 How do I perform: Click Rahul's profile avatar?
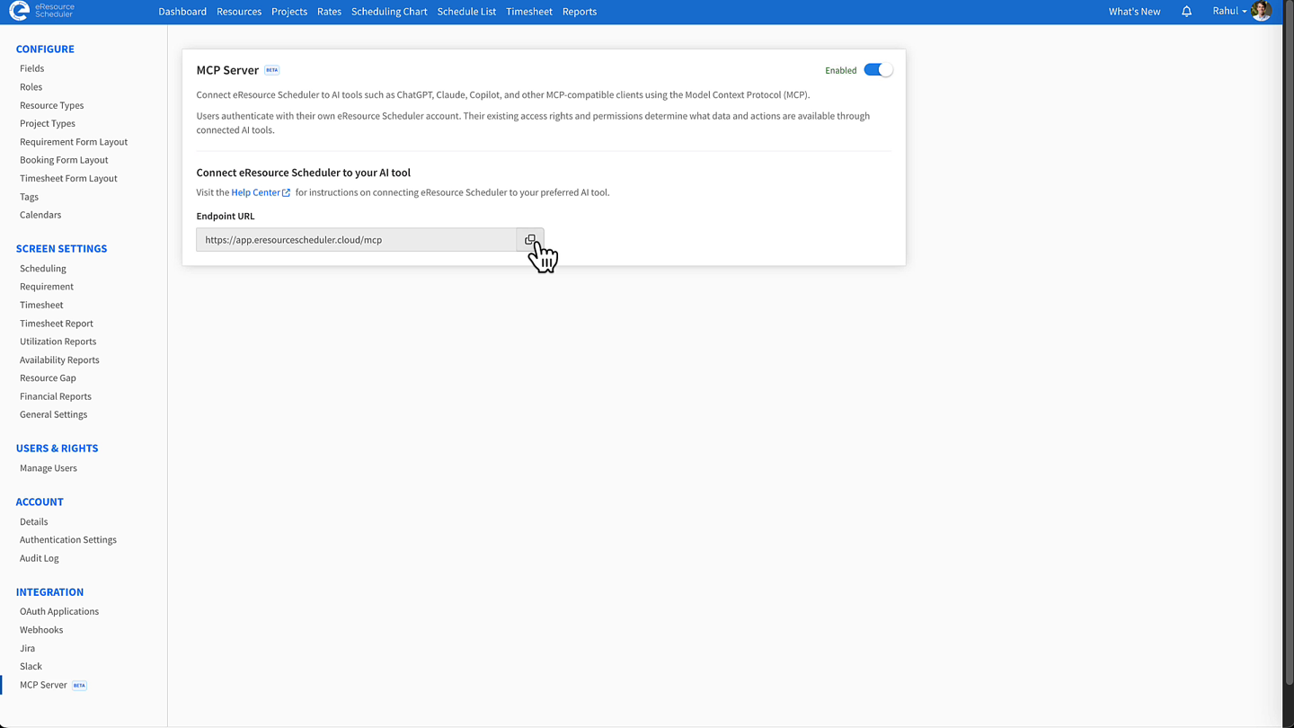(x=1261, y=11)
